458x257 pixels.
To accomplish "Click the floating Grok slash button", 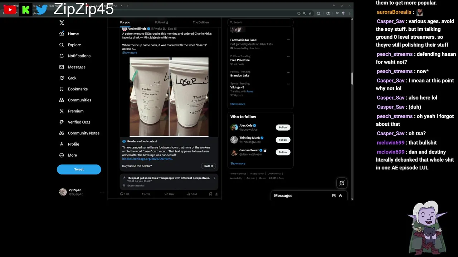I will [x=342, y=183].
